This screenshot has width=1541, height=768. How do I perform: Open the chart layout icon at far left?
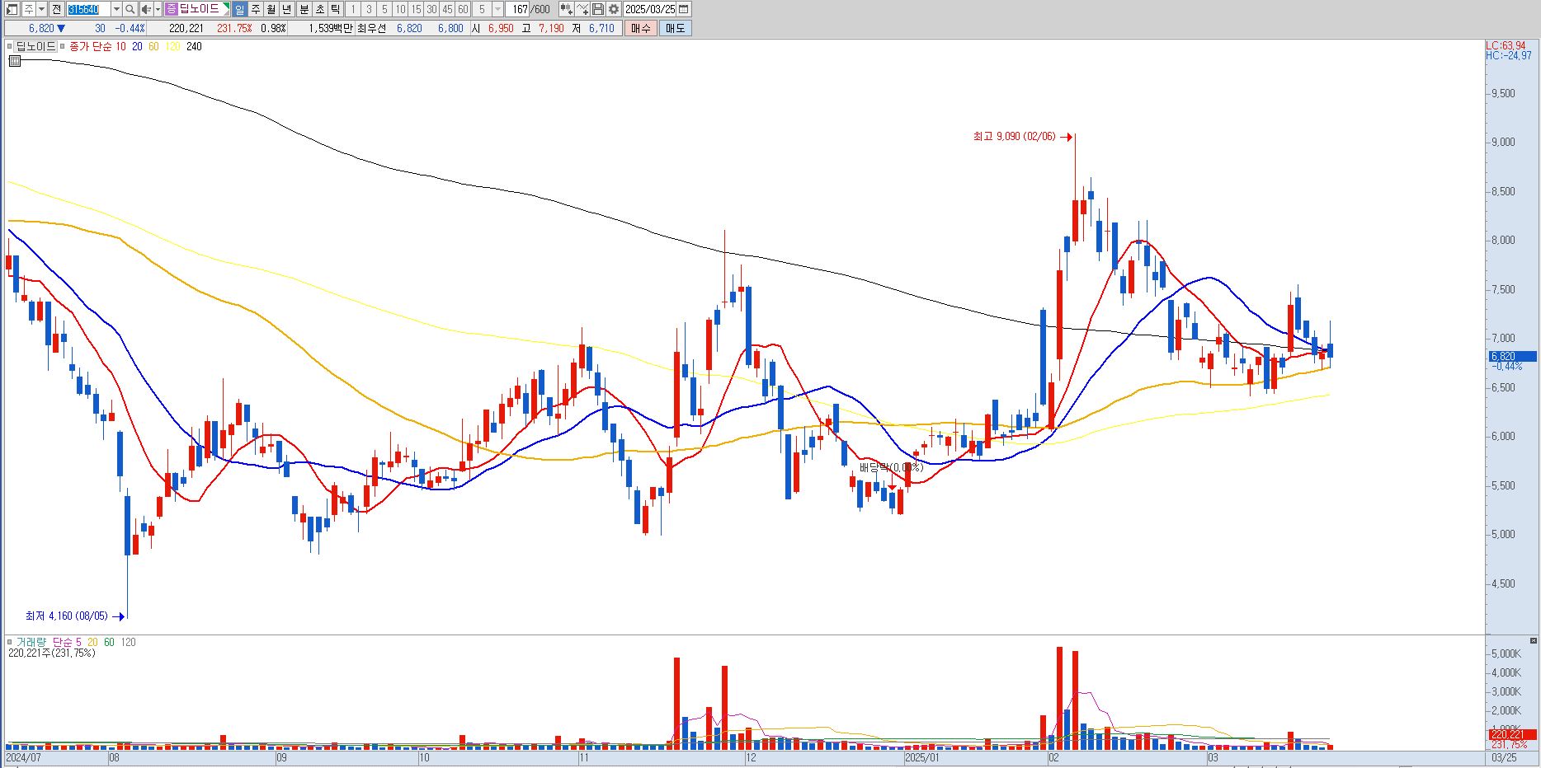pyautogui.click(x=12, y=9)
